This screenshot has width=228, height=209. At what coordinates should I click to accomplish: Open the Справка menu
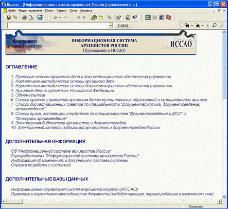point(86,11)
